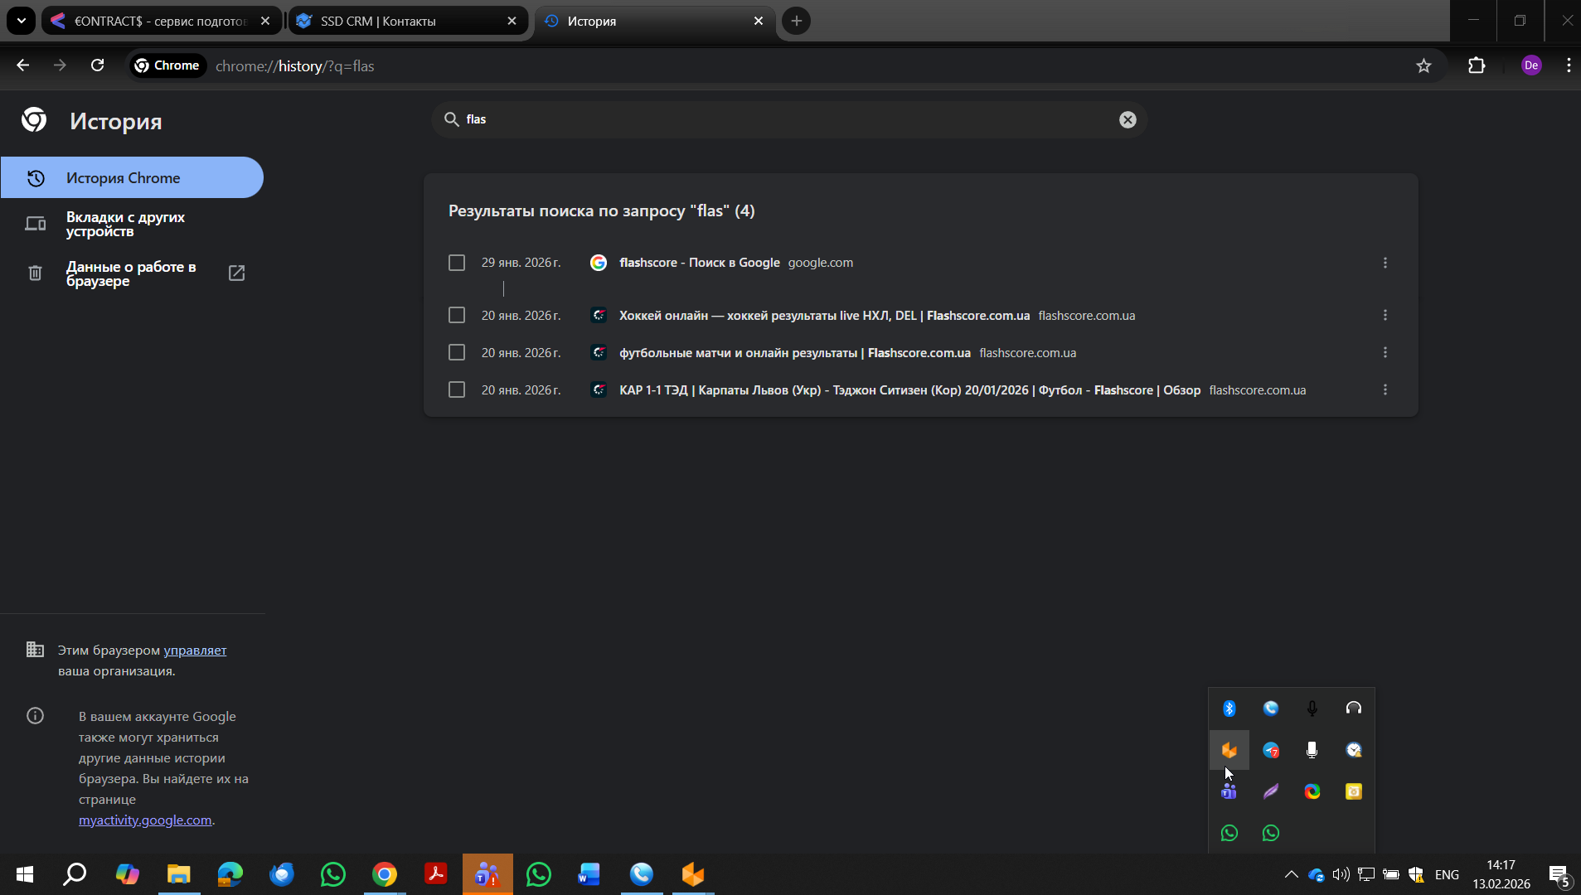Screen dimensions: 1581x895
Task: Open Word from the taskbar
Action: (589, 874)
